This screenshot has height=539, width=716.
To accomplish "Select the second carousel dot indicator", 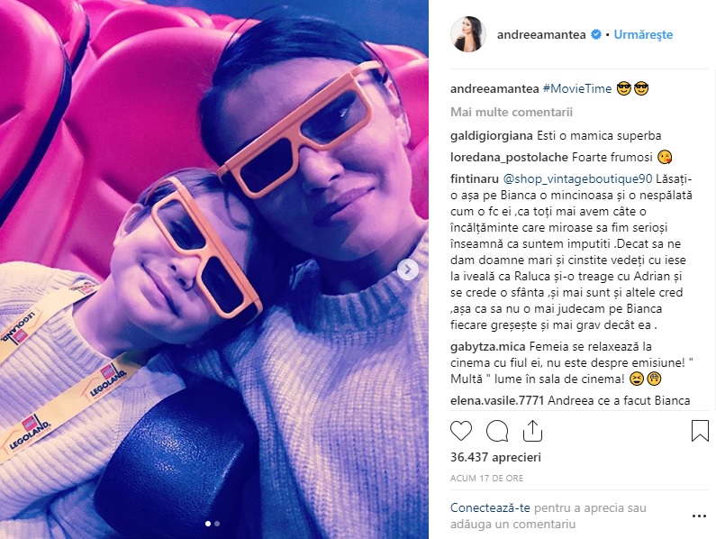I will [217, 524].
